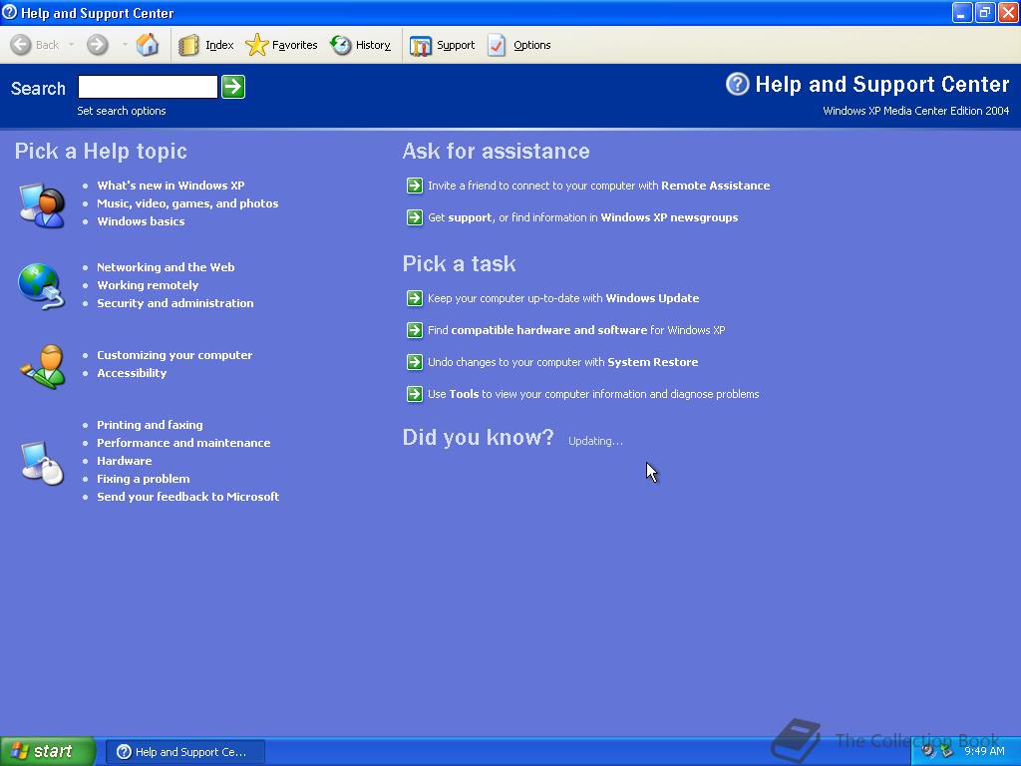Open Security and administration topic

[175, 303]
